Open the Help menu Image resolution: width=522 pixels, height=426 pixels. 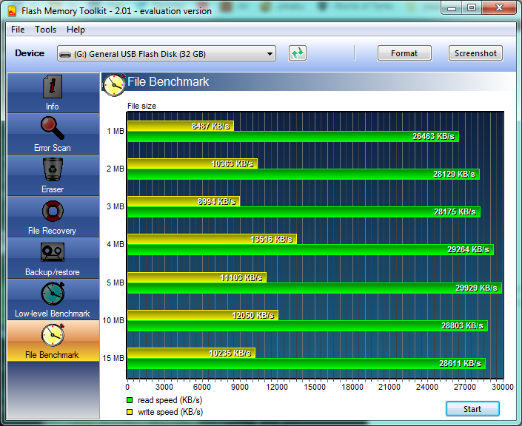tap(76, 30)
